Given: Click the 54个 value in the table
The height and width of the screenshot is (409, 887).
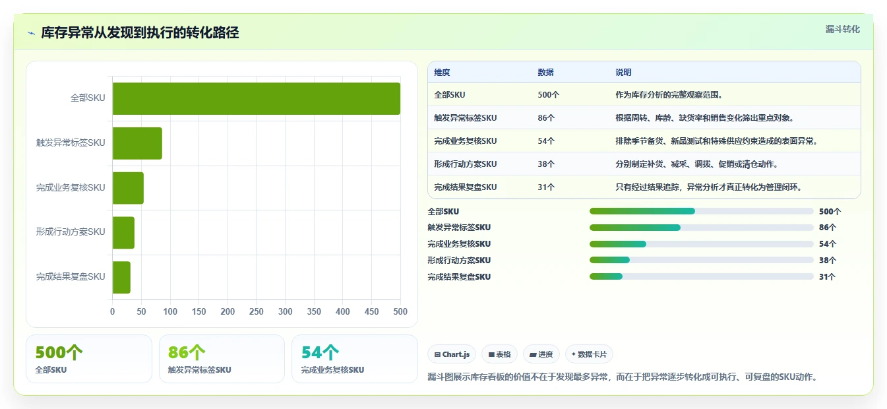Looking at the screenshot, I should coord(546,141).
